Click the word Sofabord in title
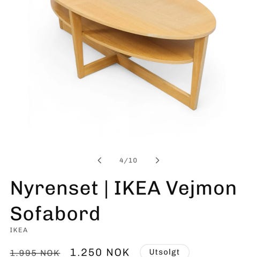257x257 pixels. [x=55, y=214]
